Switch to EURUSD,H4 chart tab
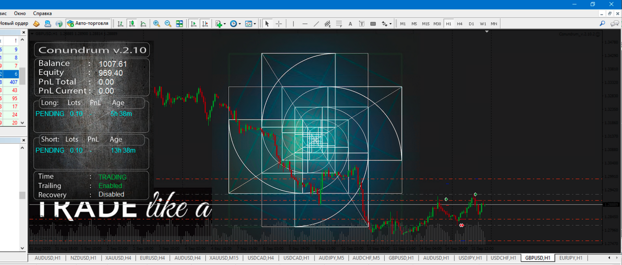Image resolution: width=622 pixels, height=265 pixels. (x=152, y=258)
